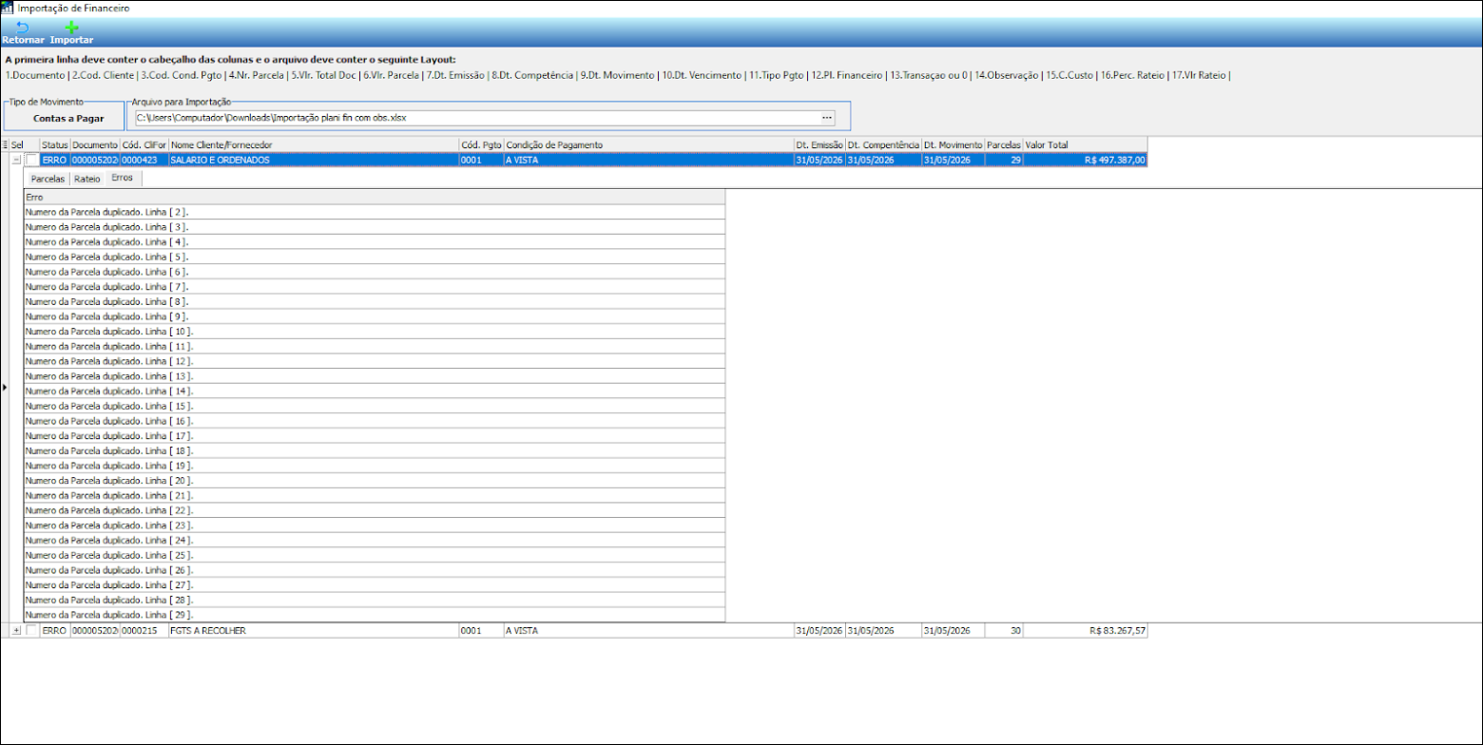This screenshot has width=1483, height=745.
Task: Click FGTS A RECOLHER name cell
Action: tap(314, 630)
